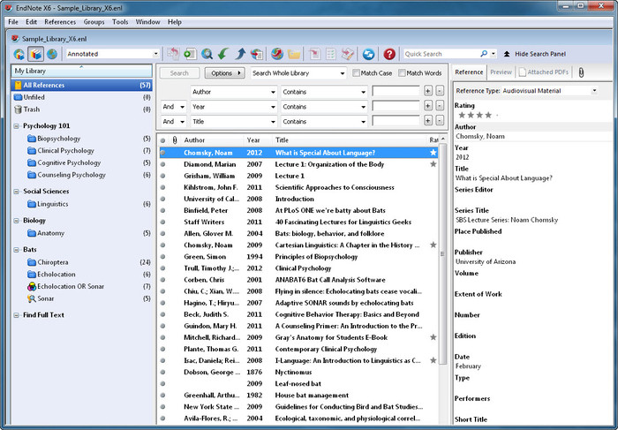Add search row with plus beside Author line

(428, 92)
